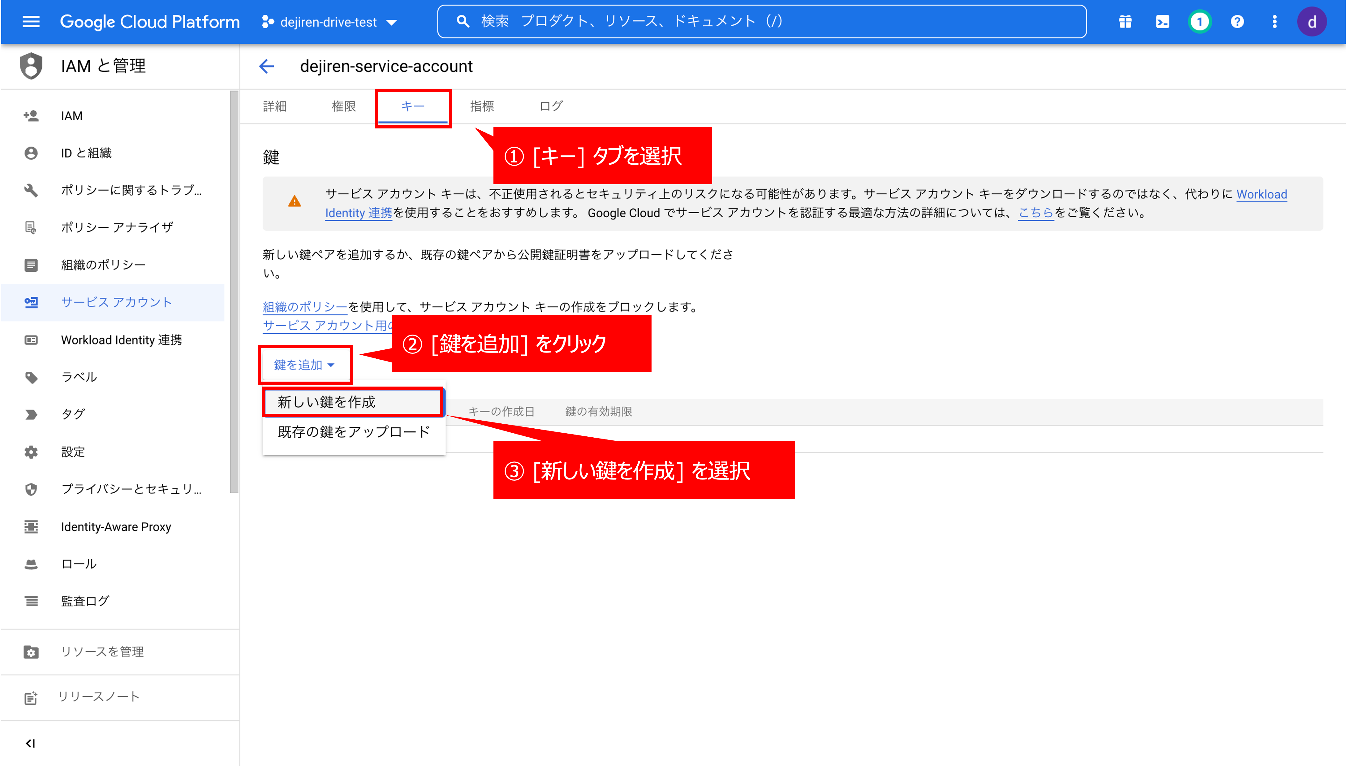Switch to the ログ tab

(550, 106)
